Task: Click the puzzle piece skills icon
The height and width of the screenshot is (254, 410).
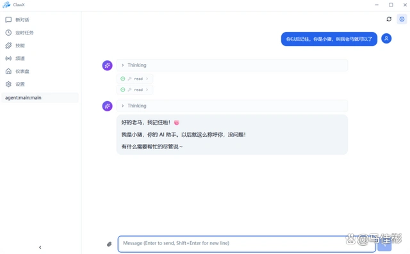Action: click(8, 45)
